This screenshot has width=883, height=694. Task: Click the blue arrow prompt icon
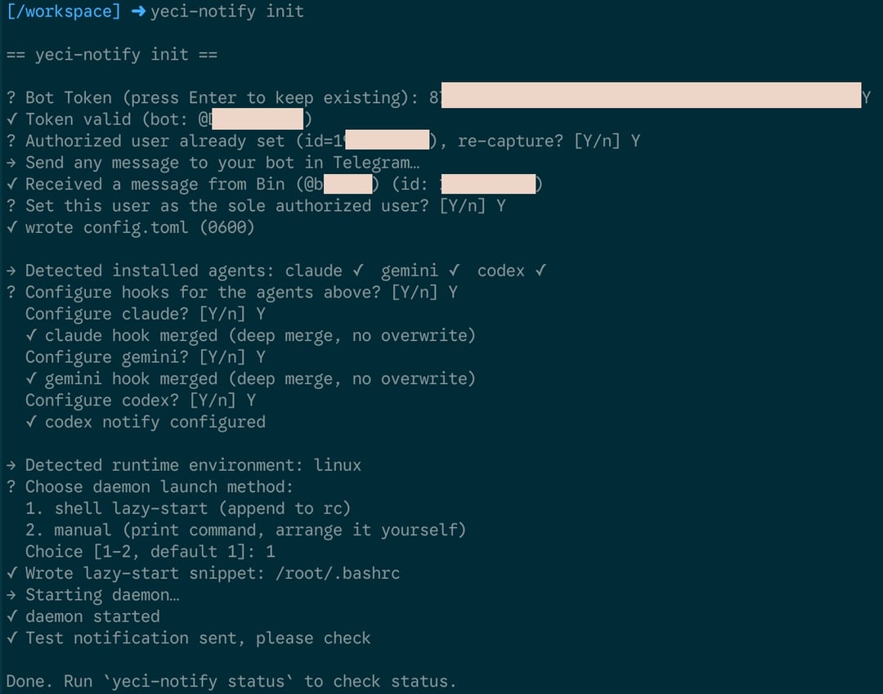(138, 11)
